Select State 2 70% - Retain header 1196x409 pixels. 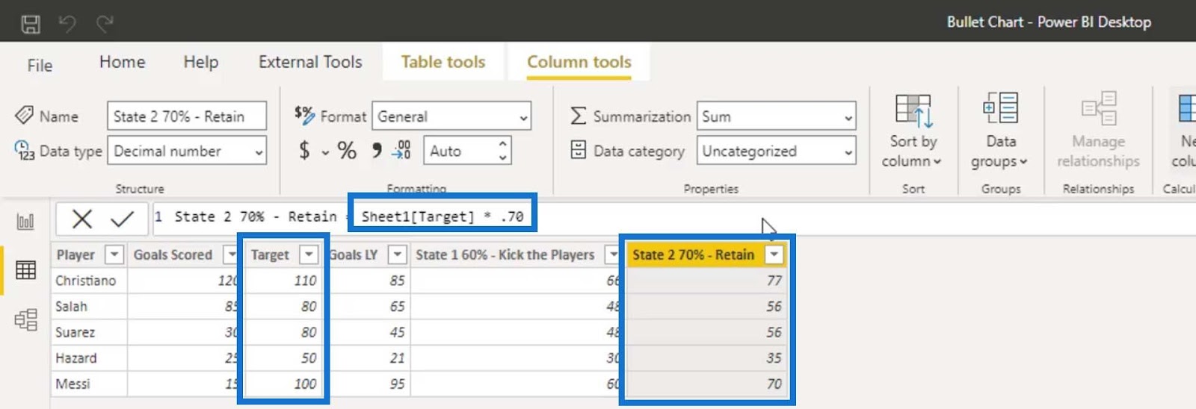[x=693, y=255]
